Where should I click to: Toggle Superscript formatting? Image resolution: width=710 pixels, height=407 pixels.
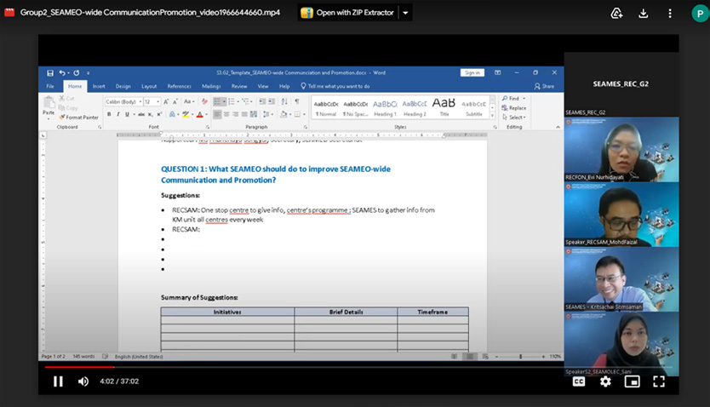point(159,115)
